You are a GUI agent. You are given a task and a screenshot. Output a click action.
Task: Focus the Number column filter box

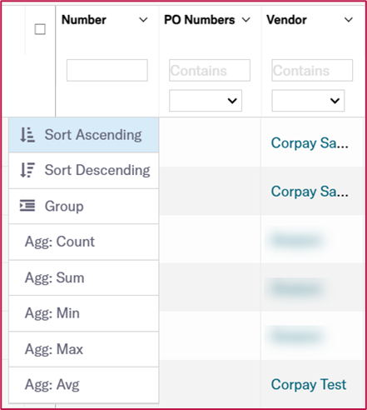tap(107, 70)
